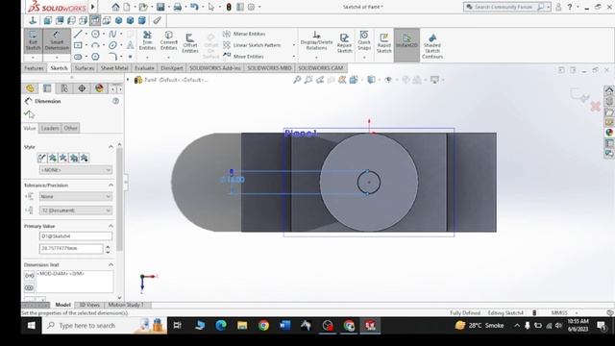This screenshot has width=615, height=346.
Task: Select the Corner Rectangle tool
Action: click(78, 45)
